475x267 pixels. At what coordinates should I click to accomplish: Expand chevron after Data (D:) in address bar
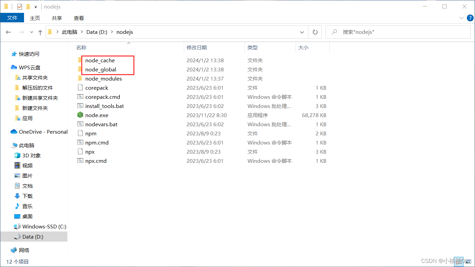pos(112,32)
